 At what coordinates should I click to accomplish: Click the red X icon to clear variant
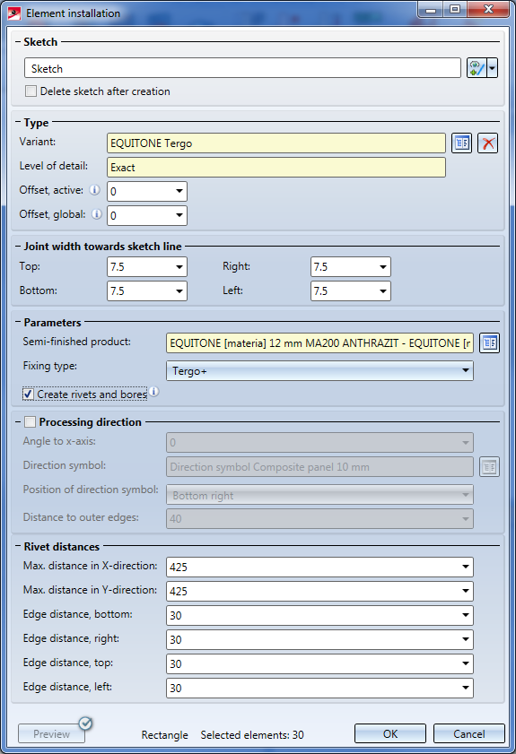(x=487, y=143)
